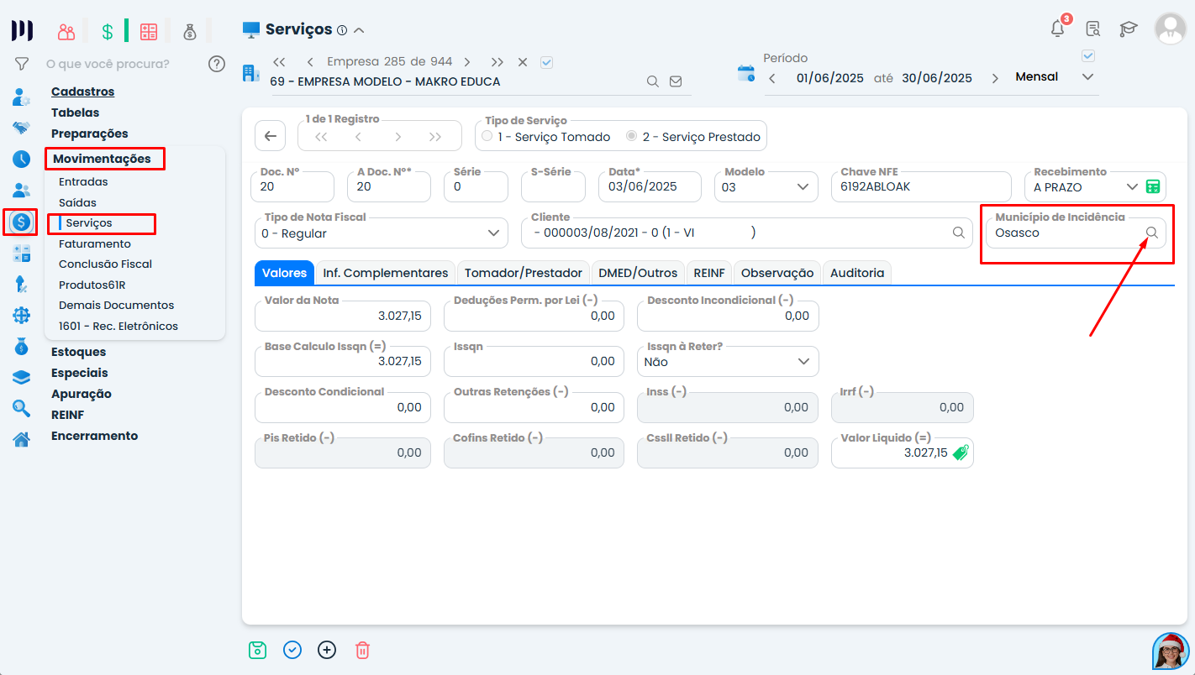Click the Valor da Nota input field
This screenshot has height=675, width=1195.
(x=343, y=316)
